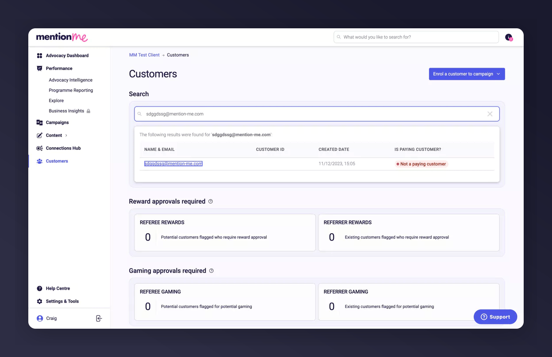This screenshot has width=552, height=357.
Task: Open the Referee Gaming card
Action: point(225,302)
